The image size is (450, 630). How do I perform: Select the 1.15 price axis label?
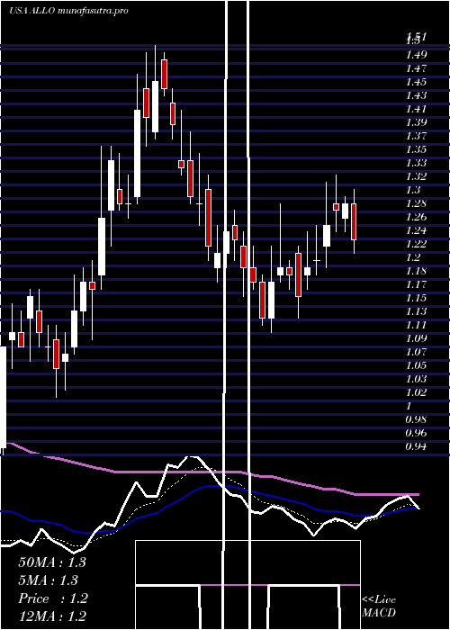[x=416, y=298]
